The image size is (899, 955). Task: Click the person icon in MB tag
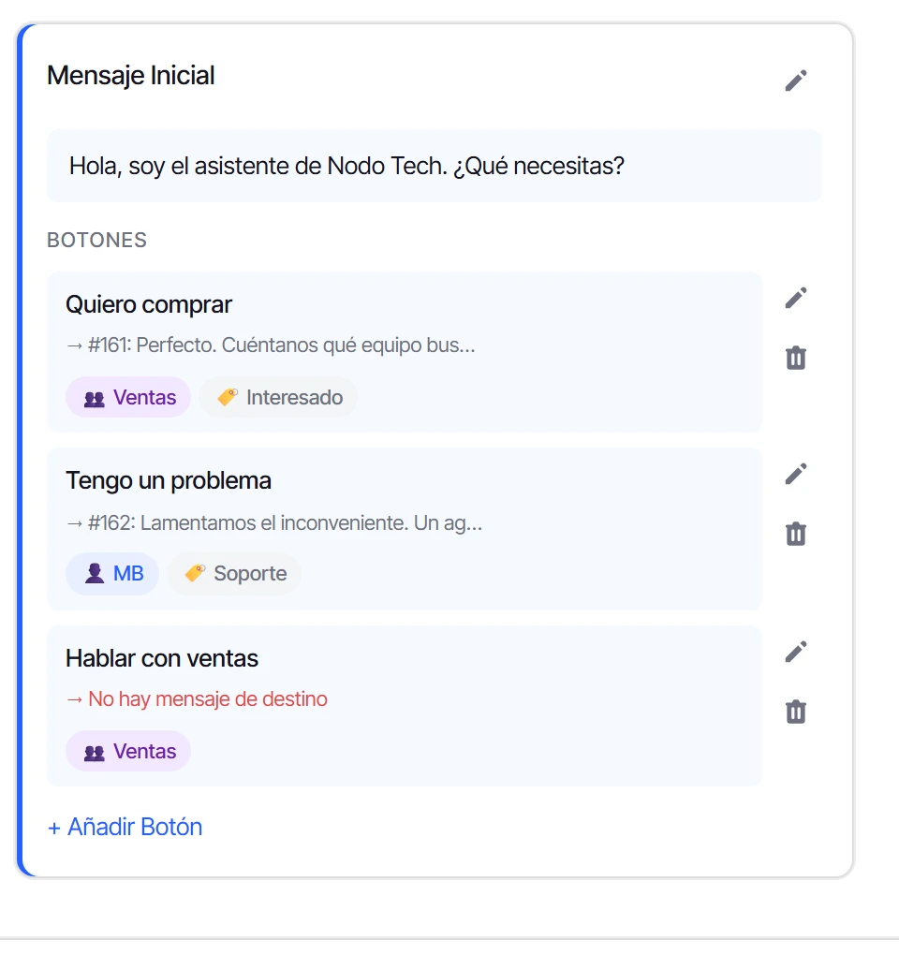coord(95,574)
